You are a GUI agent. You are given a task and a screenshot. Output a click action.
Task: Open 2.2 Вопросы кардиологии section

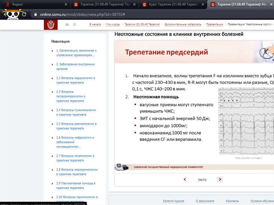[75, 80]
